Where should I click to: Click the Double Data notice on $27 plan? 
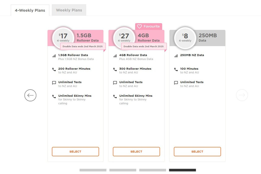(144, 46)
